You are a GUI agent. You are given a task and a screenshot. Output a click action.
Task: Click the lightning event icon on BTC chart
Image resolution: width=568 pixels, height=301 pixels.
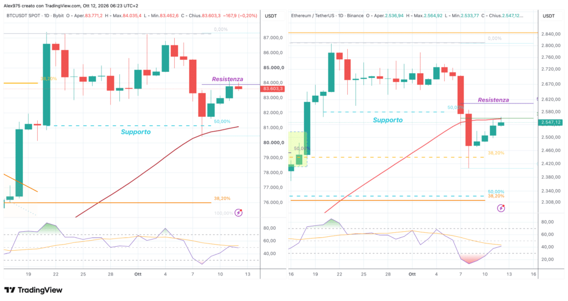click(239, 212)
